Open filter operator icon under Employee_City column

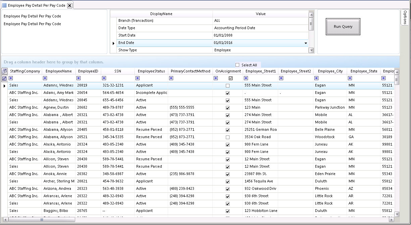click(316, 78)
